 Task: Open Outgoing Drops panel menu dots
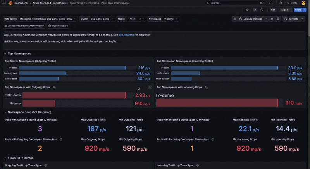150,87
